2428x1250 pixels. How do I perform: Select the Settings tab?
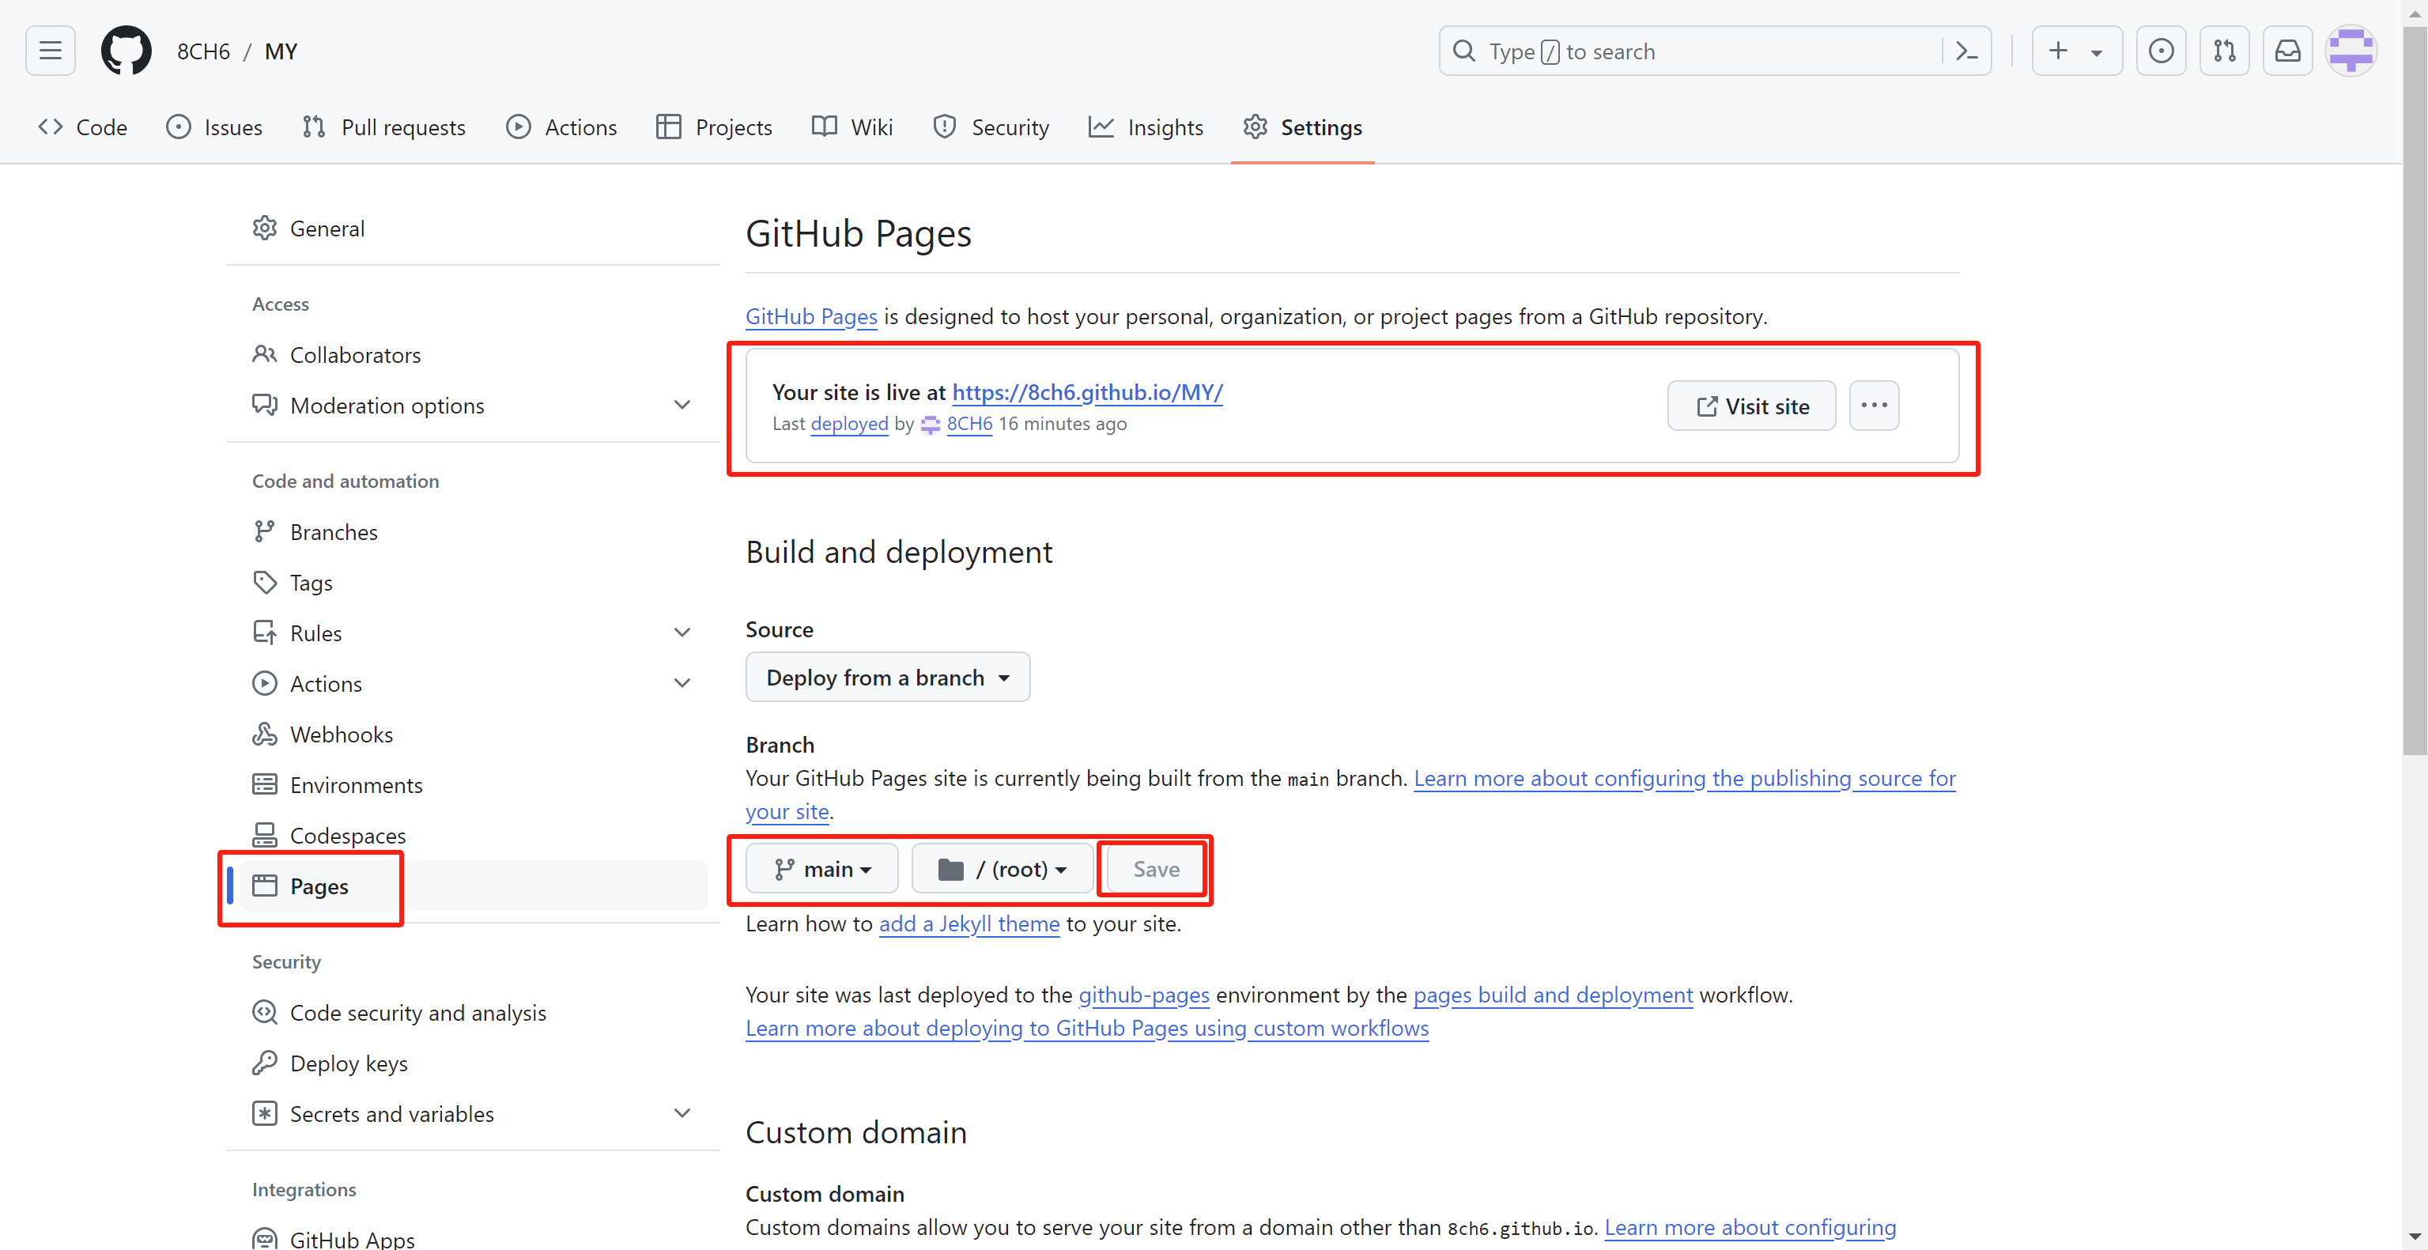pyautogui.click(x=1301, y=127)
